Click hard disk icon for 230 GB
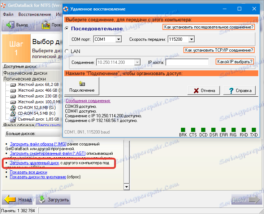This screenshot has height=214, width=264. pos(13,96)
